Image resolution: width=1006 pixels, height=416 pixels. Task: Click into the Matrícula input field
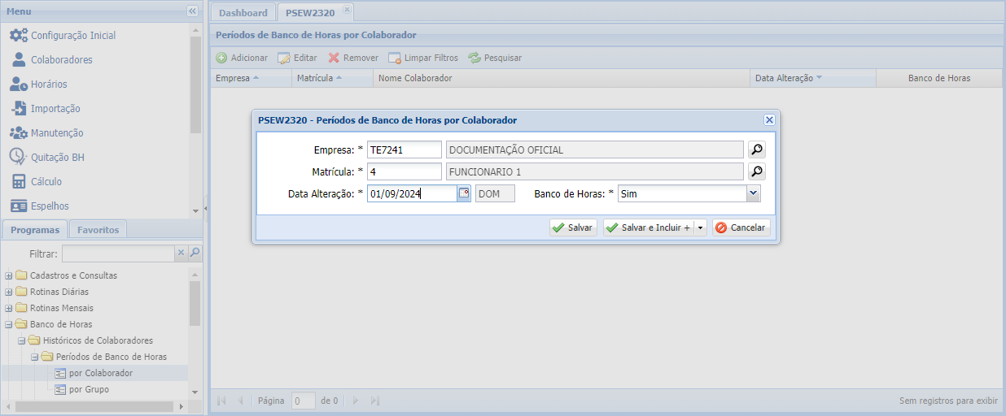click(404, 171)
